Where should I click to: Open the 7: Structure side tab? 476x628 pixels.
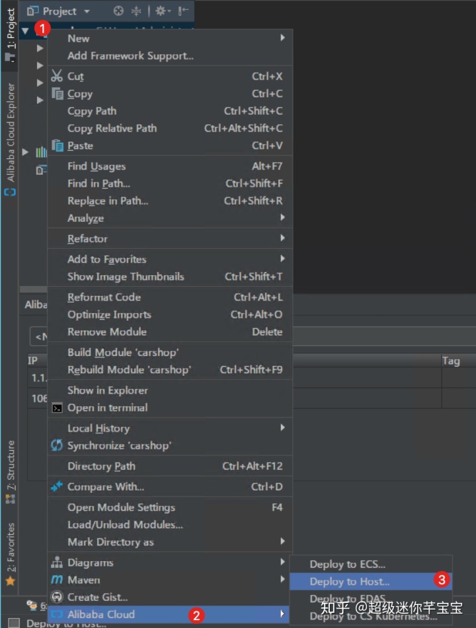click(x=10, y=472)
